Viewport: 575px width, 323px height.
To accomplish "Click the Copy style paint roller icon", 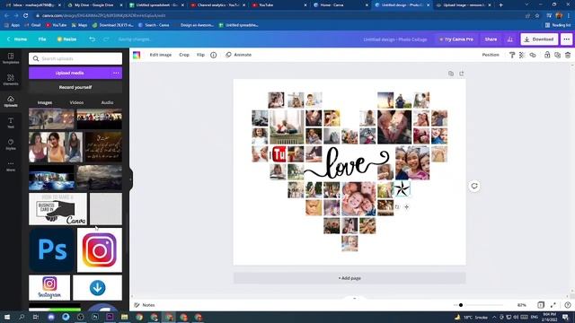I will [512, 55].
